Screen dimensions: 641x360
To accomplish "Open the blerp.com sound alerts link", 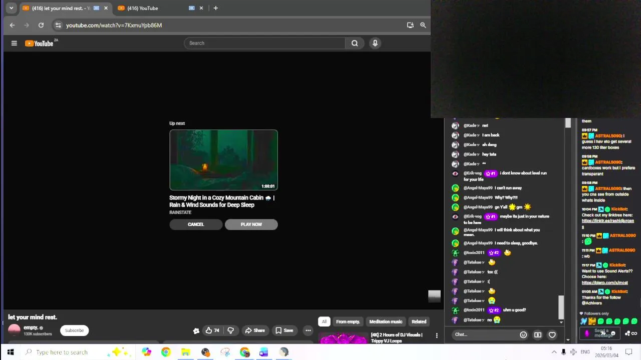I will pyautogui.click(x=604, y=282).
